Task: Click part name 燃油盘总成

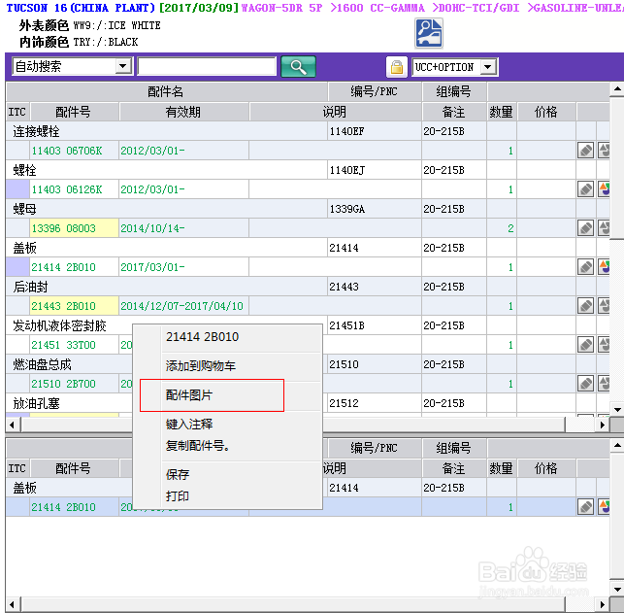Action: (x=42, y=364)
